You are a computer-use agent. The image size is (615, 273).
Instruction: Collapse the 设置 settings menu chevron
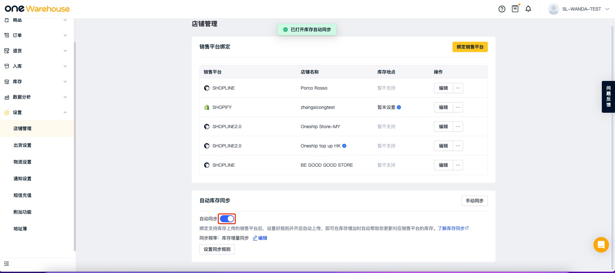click(65, 112)
